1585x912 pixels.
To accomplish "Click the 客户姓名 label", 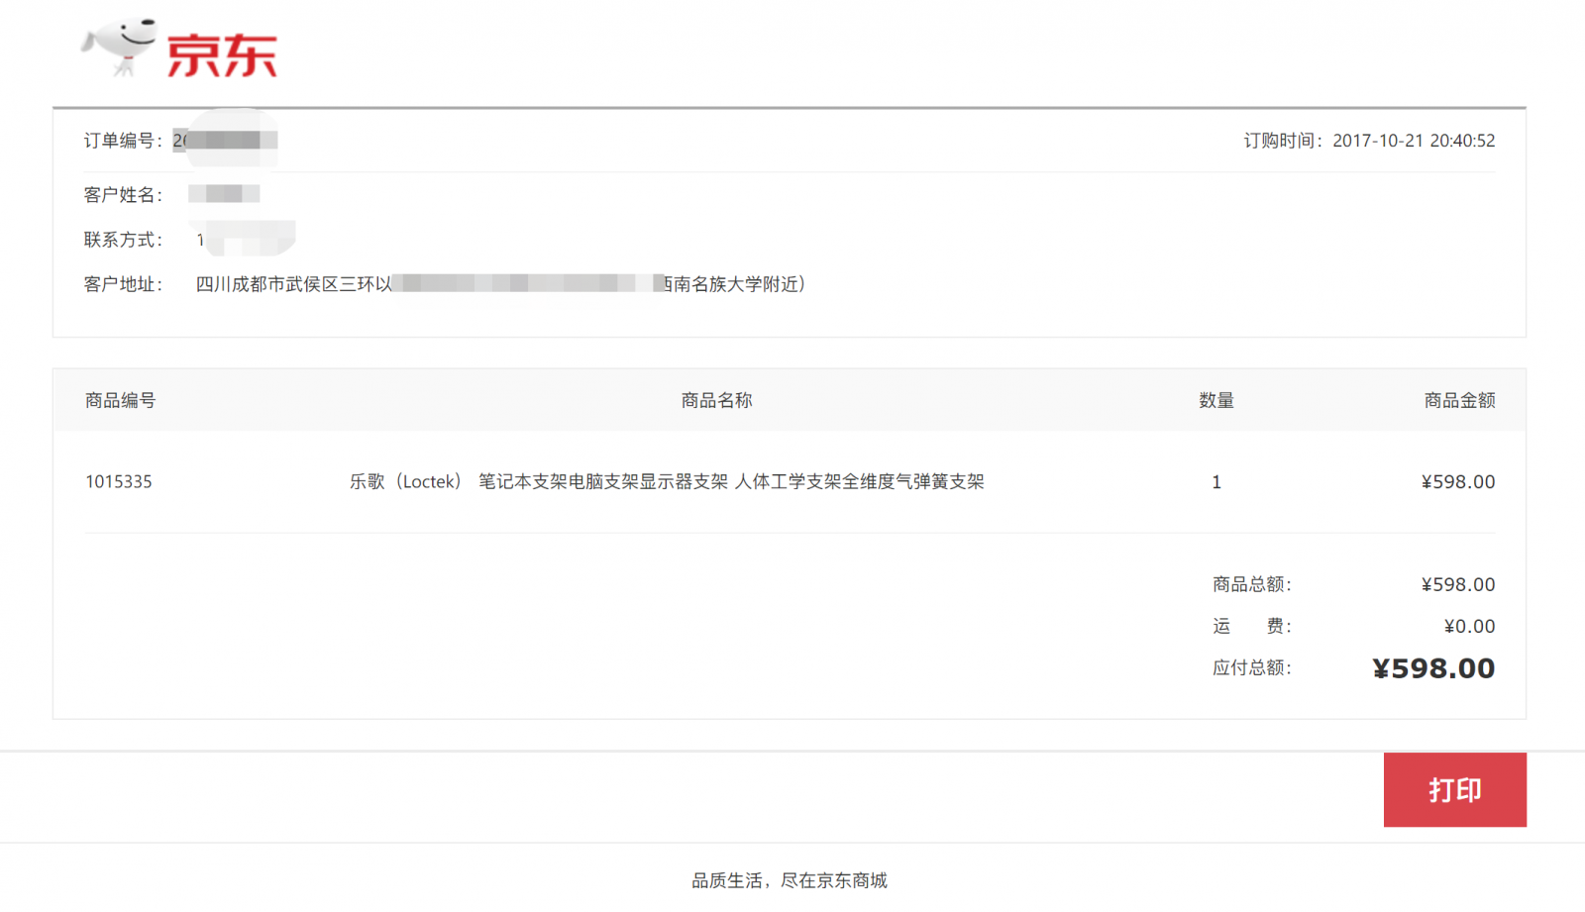I will point(123,195).
